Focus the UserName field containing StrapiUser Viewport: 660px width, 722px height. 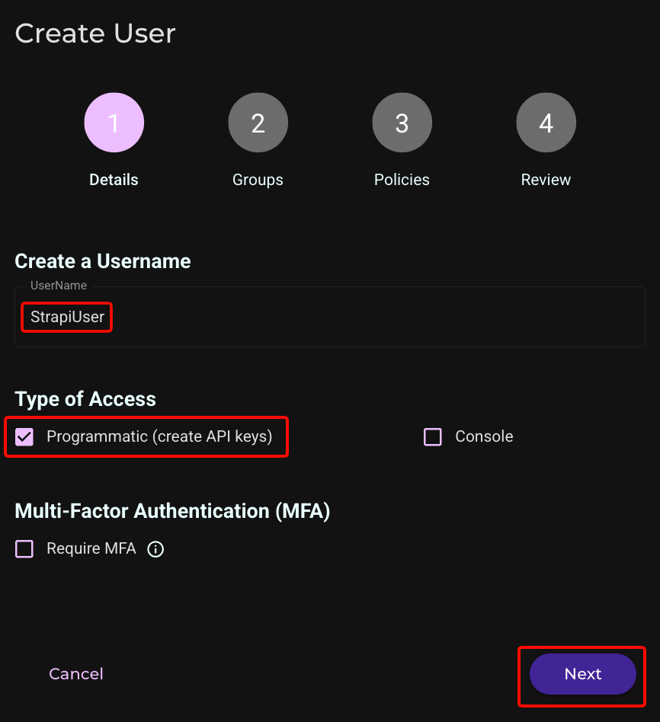330,317
